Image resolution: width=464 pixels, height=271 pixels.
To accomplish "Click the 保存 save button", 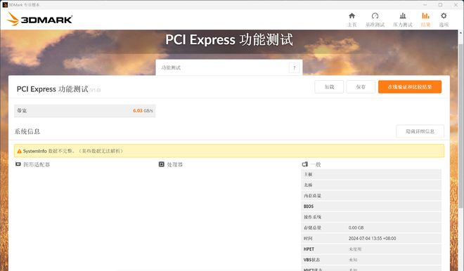I will pyautogui.click(x=361, y=87).
